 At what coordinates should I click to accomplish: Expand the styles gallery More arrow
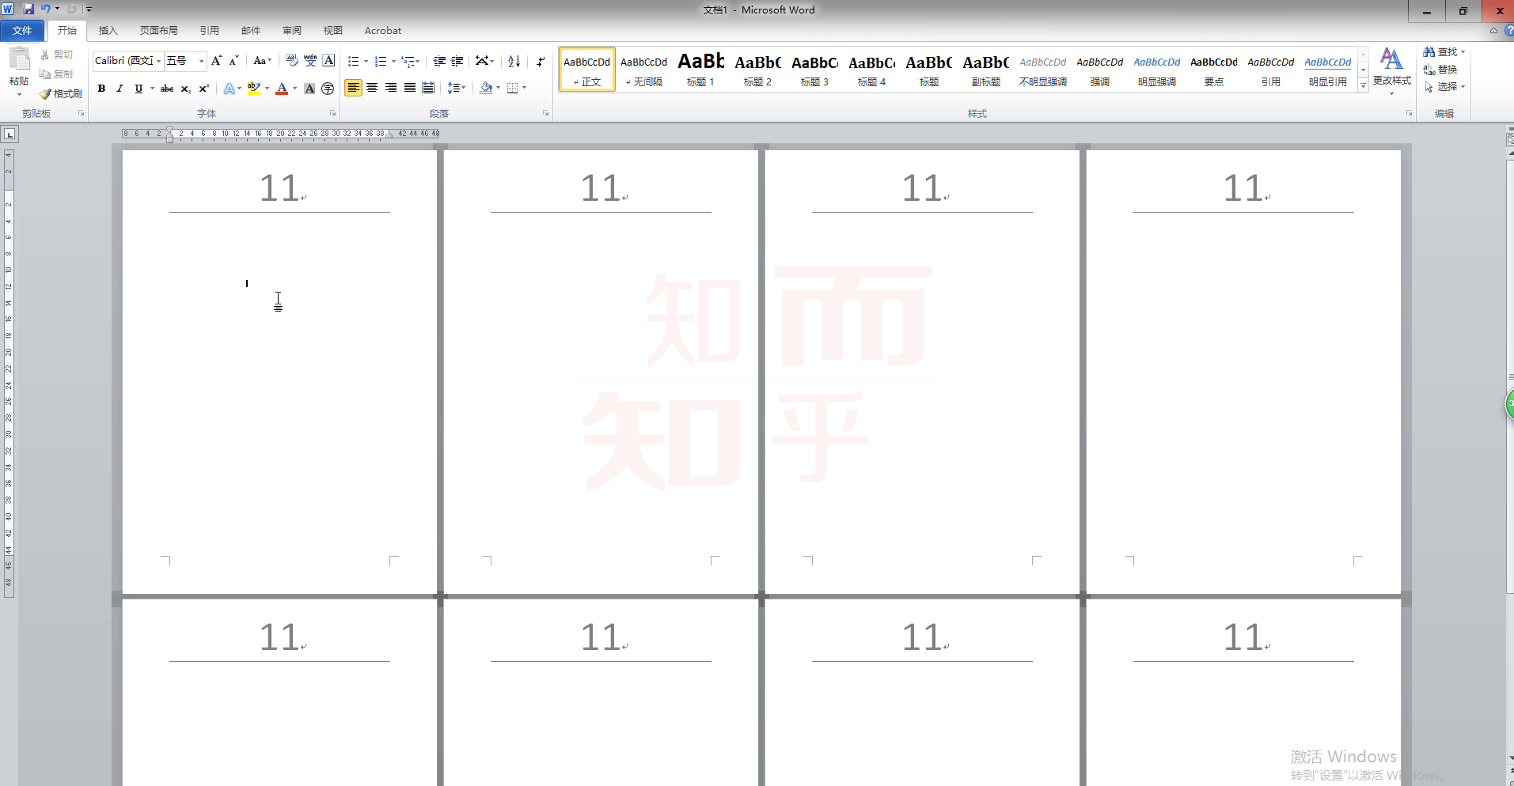click(x=1363, y=85)
